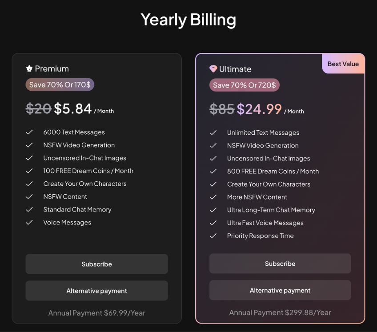Image resolution: width=377 pixels, height=332 pixels.
Task: Click the checkmark next to Priority Response Time
Action: click(213, 236)
